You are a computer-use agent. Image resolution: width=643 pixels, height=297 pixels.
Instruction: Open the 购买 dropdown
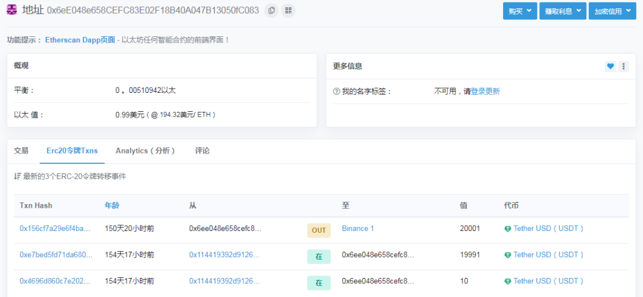(x=520, y=11)
